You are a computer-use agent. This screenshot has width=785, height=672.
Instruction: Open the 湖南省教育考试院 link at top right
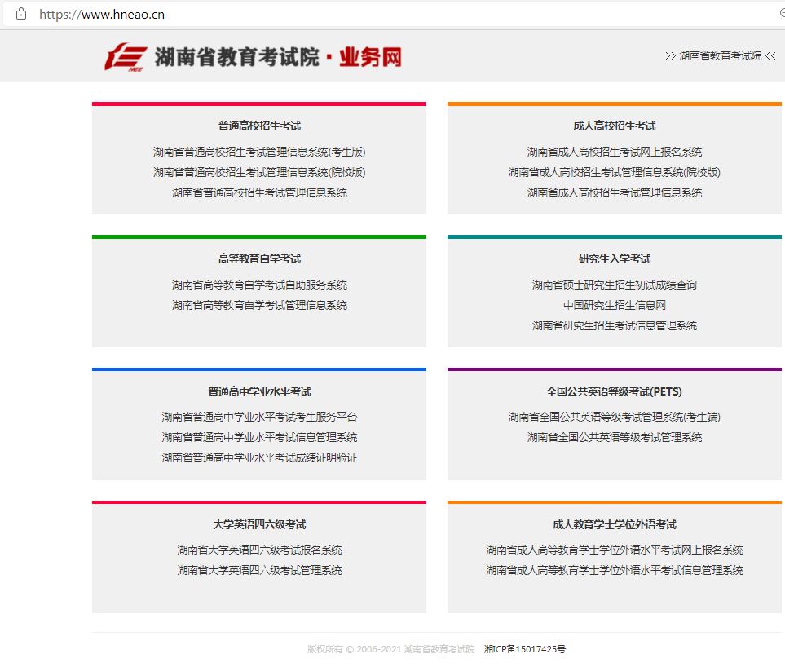[720, 55]
